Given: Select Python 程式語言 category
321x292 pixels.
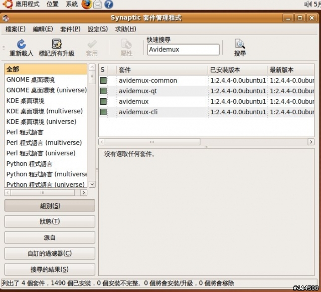Looking at the screenshot, I should [x=46, y=164].
